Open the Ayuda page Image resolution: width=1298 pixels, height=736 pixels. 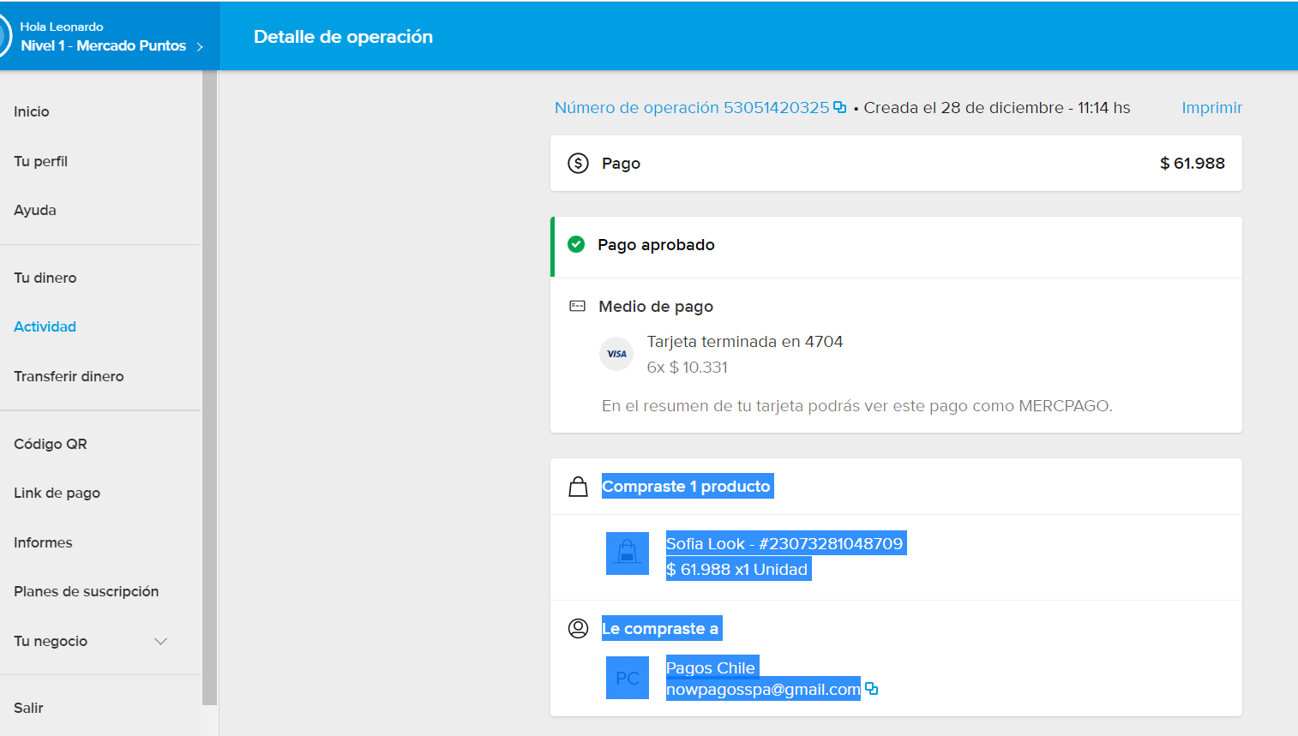(35, 210)
